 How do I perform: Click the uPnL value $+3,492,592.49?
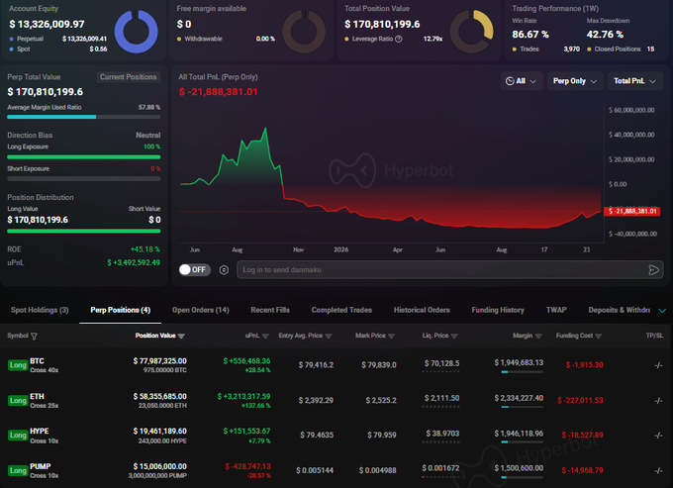coord(134,262)
